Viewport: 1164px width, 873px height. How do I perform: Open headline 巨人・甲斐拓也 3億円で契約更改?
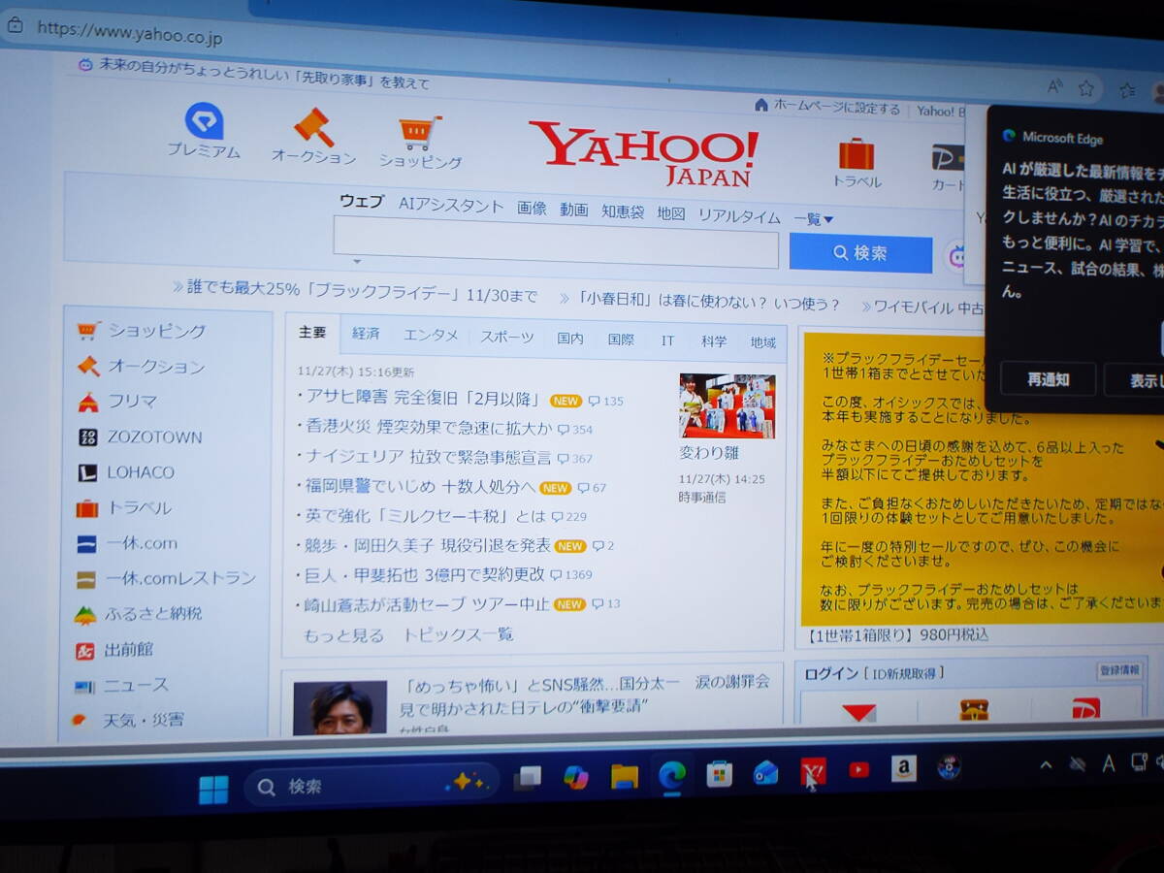point(425,574)
